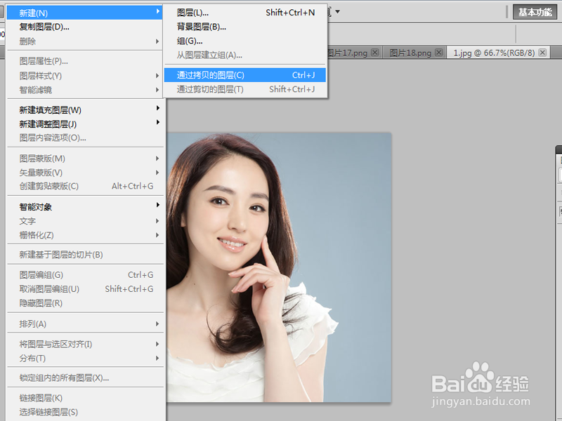Screen dimensions: 562x421
Task: Open 栅格化(Z) submenu
Action: coord(85,235)
